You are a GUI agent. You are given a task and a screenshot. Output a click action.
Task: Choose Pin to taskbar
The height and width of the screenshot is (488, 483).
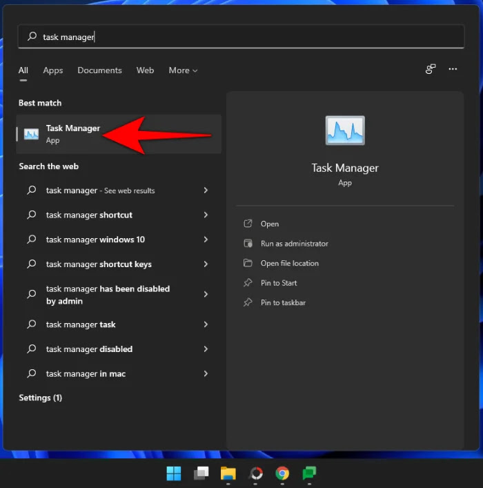point(283,302)
